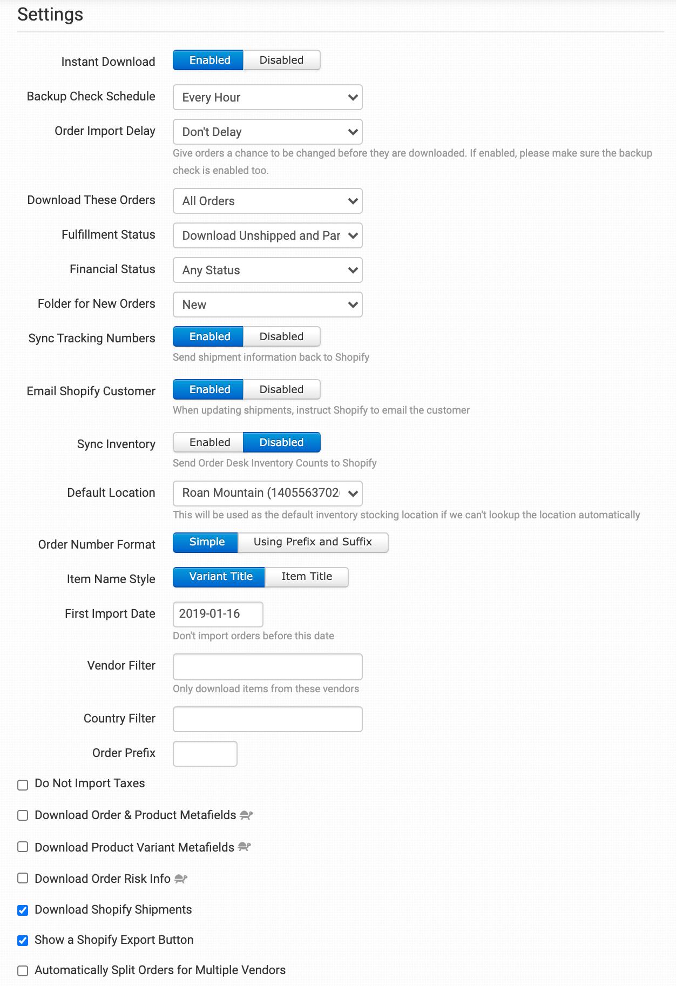The image size is (676, 986).
Task: Disable Email Shopify Customer
Action: pos(281,389)
